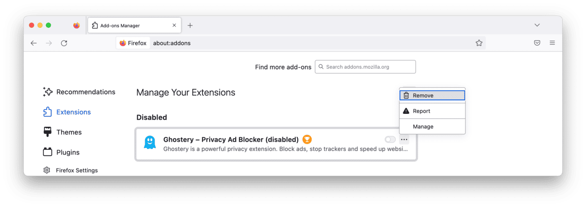Image resolution: width=586 pixels, height=207 pixels.
Task: Click the Save to Pocket icon
Action: (x=537, y=43)
